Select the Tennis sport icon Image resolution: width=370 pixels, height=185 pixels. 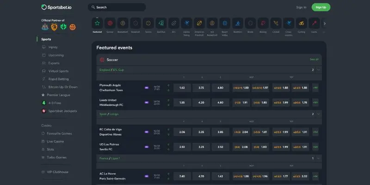pyautogui.click(x=148, y=23)
